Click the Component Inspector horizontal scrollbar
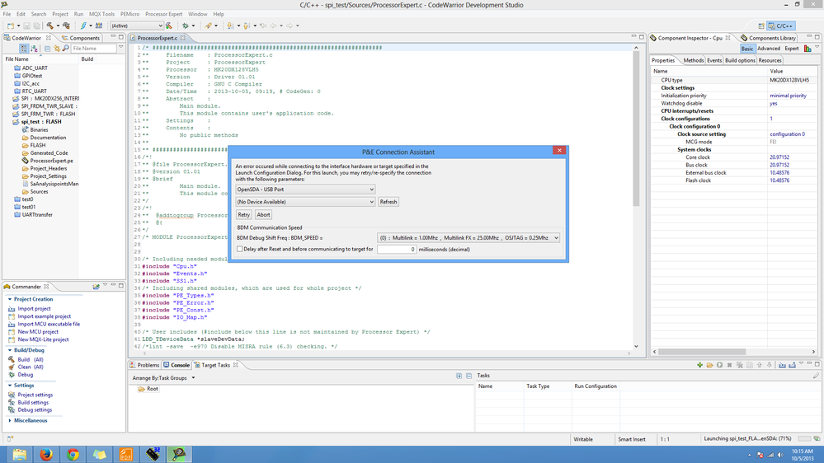 (702, 352)
